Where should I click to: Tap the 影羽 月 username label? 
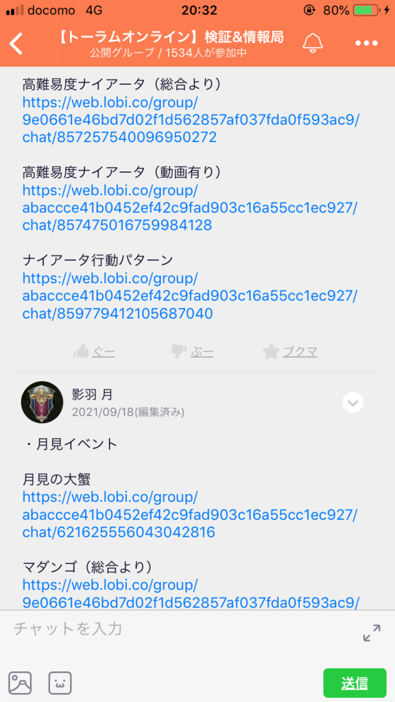coord(93,394)
